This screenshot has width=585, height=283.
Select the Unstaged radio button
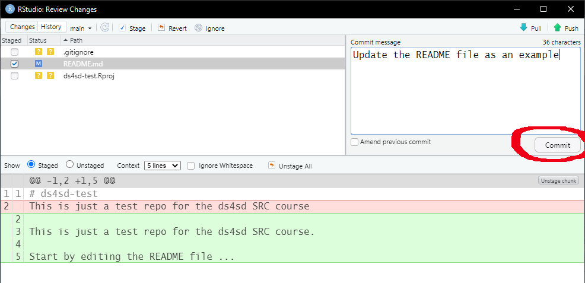69,164
